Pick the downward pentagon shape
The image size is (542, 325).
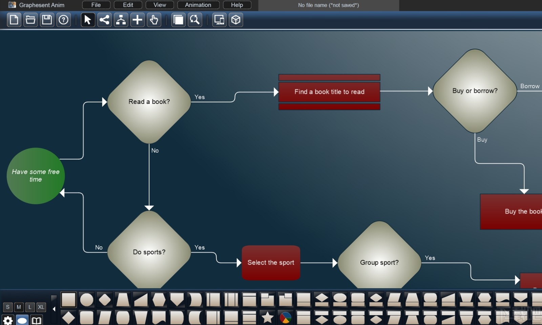177,300
